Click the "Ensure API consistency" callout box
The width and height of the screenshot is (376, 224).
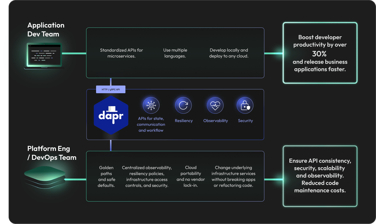(x=320, y=176)
